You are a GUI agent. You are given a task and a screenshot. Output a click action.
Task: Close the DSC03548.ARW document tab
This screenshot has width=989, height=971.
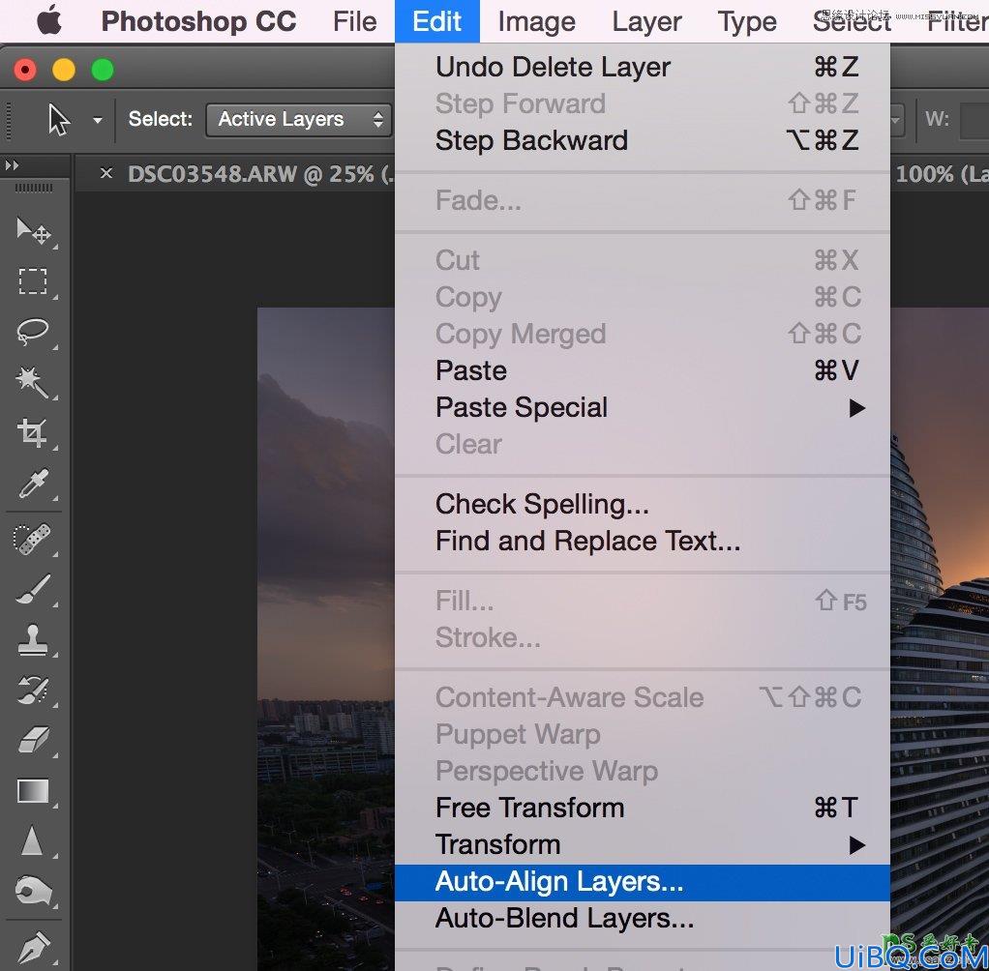click(106, 173)
